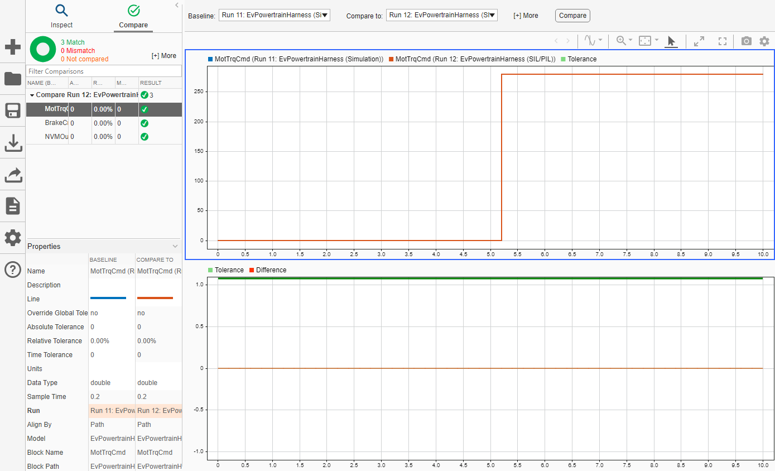775x471 pixels.
Task: Open the plot settings gear icon
Action: click(764, 41)
